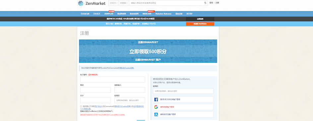The width and height of the screenshot is (313, 121).
Task: Click the 注册 link in header
Action: click(x=217, y=3)
